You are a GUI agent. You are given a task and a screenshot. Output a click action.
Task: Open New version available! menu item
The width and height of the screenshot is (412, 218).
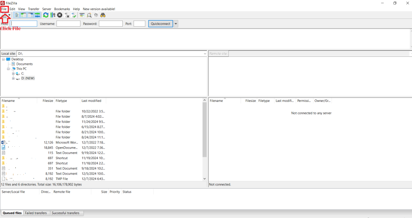[x=99, y=9]
